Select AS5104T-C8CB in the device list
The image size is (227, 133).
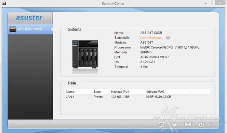point(30,29)
